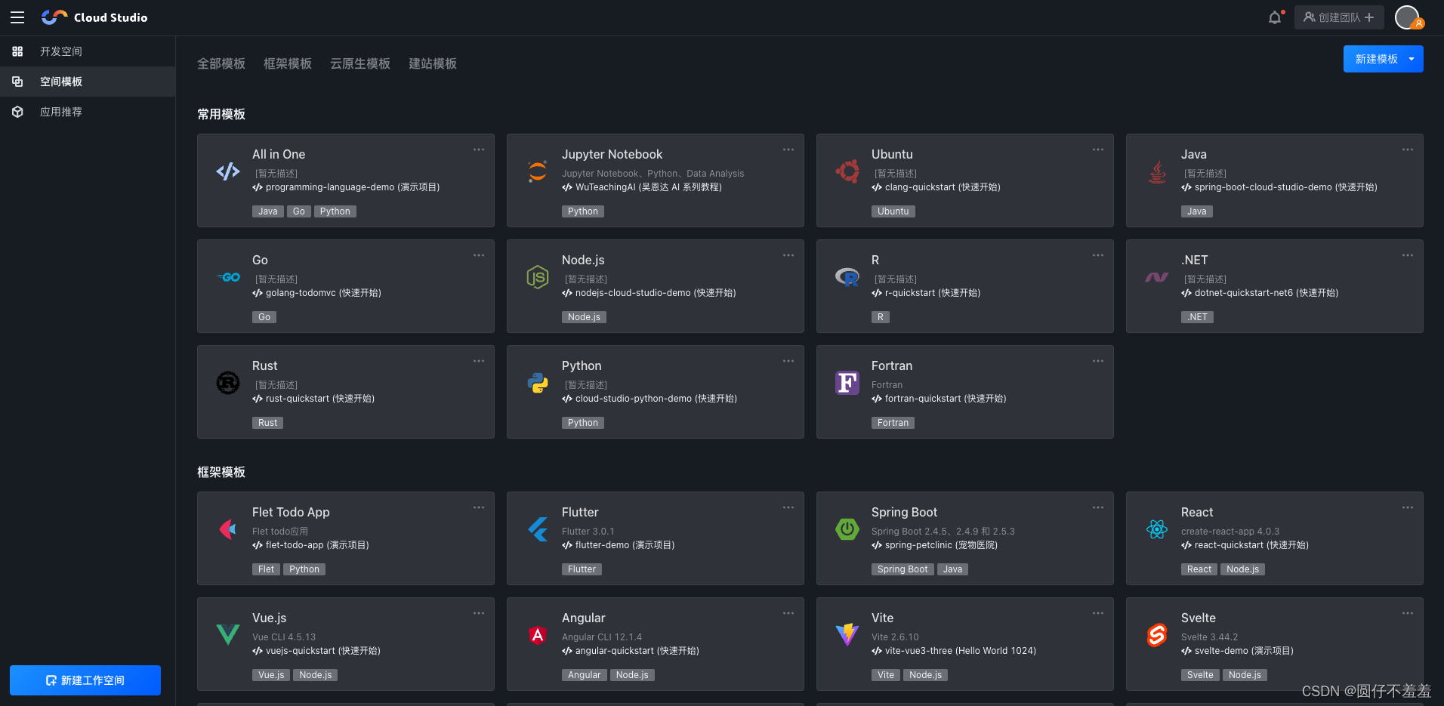The height and width of the screenshot is (706, 1444).
Task: Open the more options menu on Java card
Action: [1408, 150]
